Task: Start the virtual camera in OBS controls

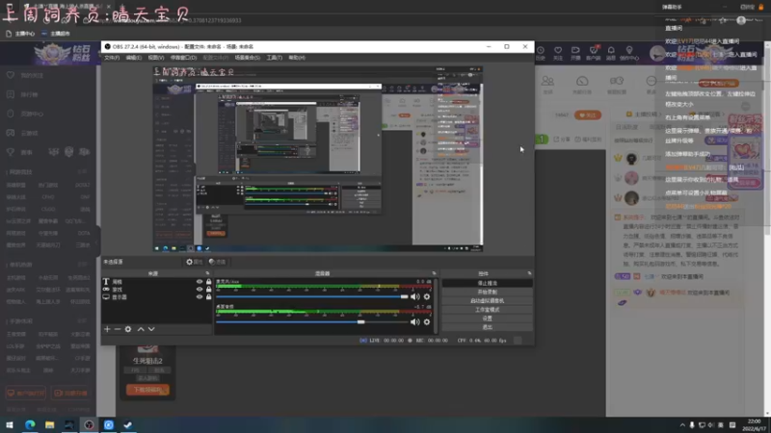Action: [488, 301]
